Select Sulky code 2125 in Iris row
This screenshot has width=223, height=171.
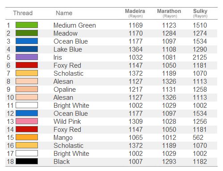[200, 57]
